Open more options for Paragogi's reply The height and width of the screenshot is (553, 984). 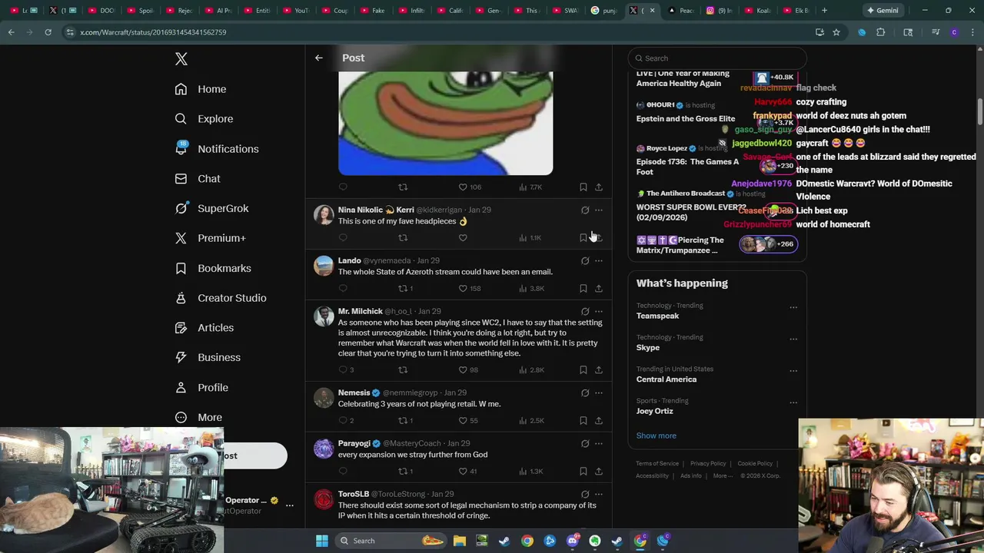coord(599,444)
